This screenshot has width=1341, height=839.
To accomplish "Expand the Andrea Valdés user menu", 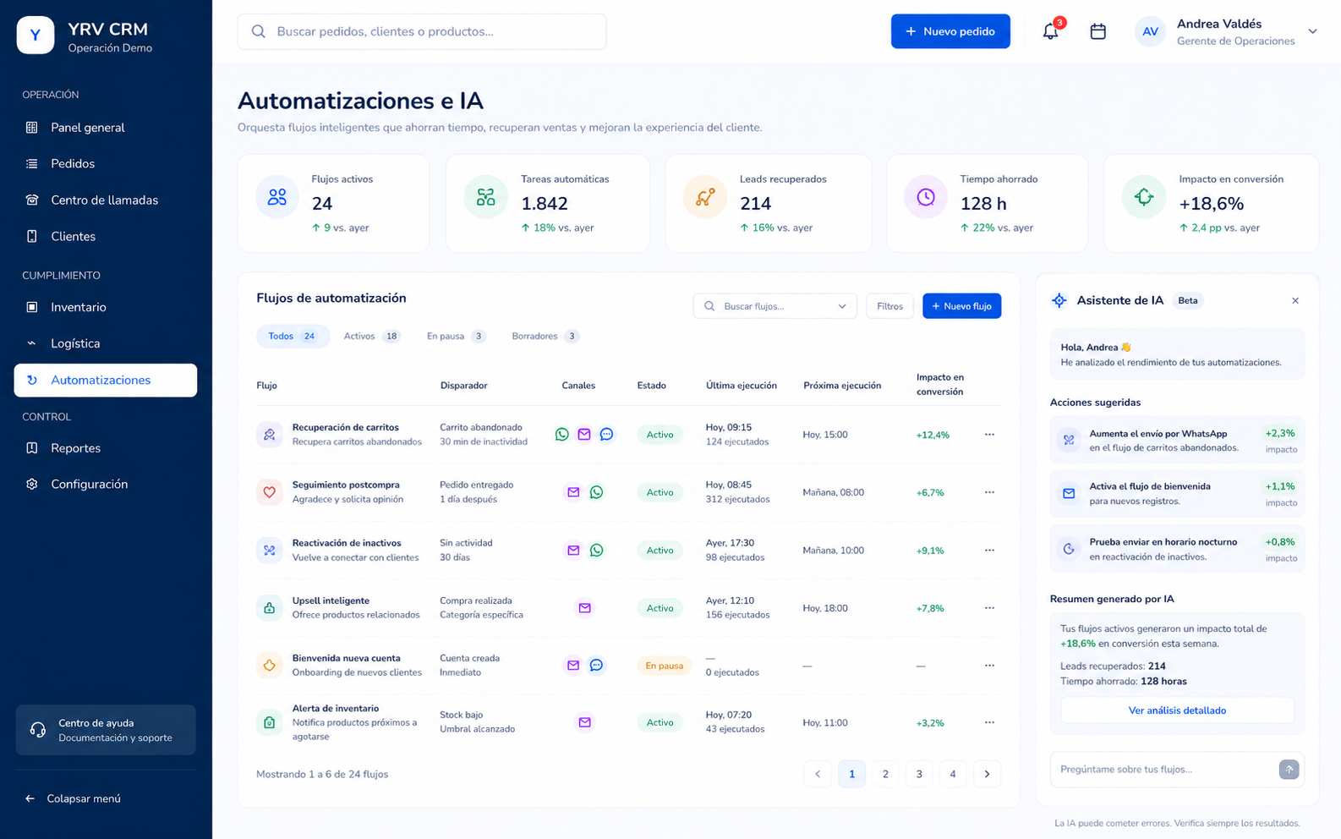I will point(1312,31).
